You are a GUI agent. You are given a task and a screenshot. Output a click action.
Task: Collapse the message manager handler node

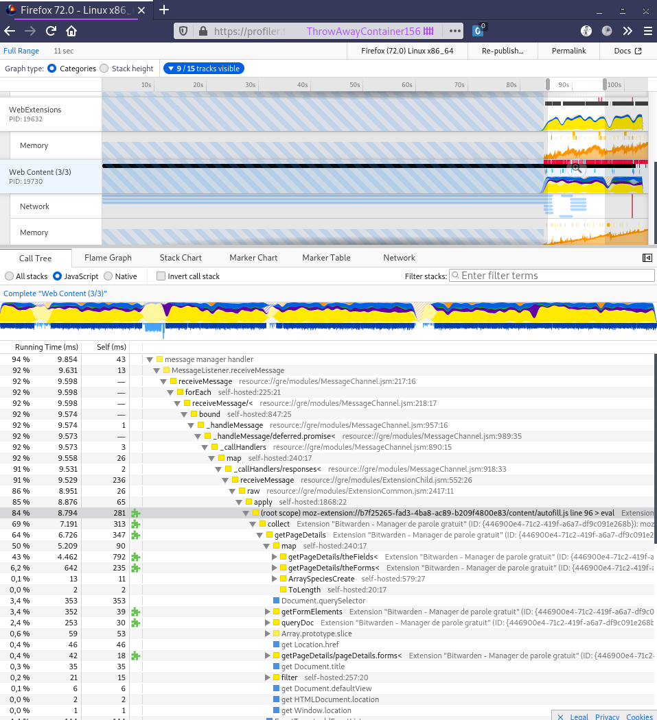[150, 359]
